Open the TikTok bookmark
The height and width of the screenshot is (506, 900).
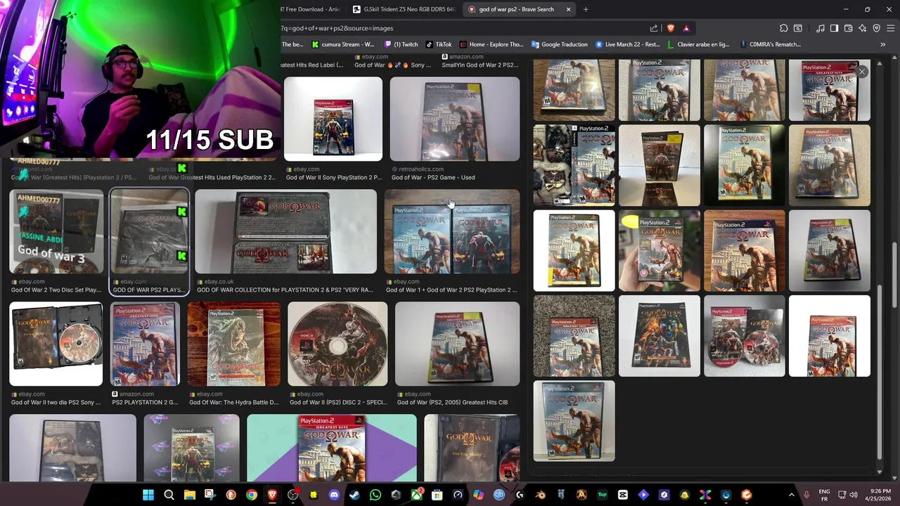[439, 44]
